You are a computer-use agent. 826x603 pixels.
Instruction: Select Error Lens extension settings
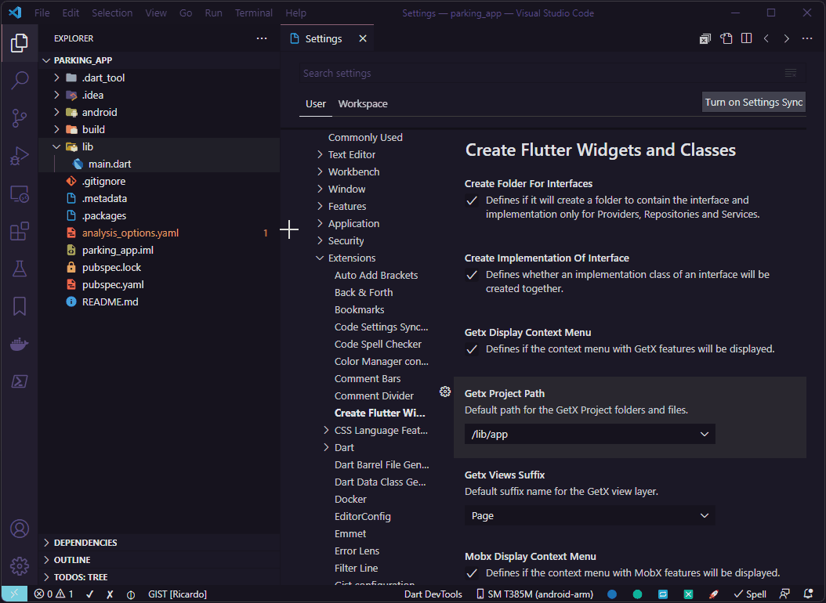357,551
